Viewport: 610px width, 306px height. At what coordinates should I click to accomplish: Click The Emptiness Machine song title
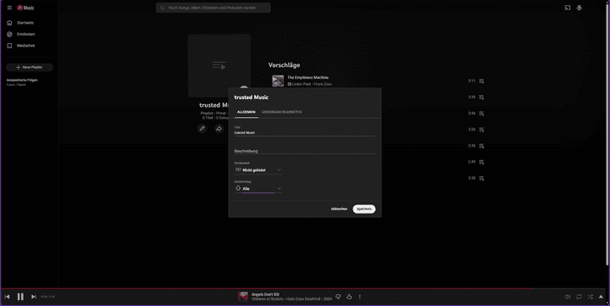pyautogui.click(x=308, y=77)
